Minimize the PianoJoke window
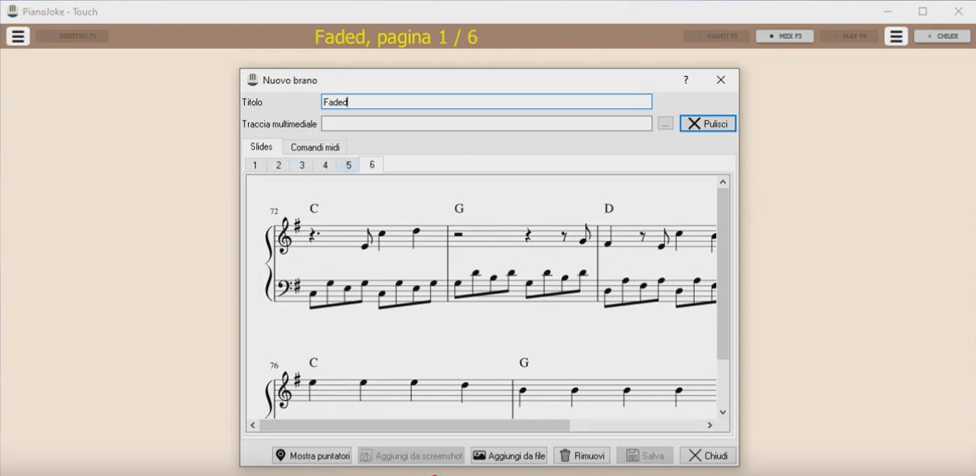 tap(887, 12)
